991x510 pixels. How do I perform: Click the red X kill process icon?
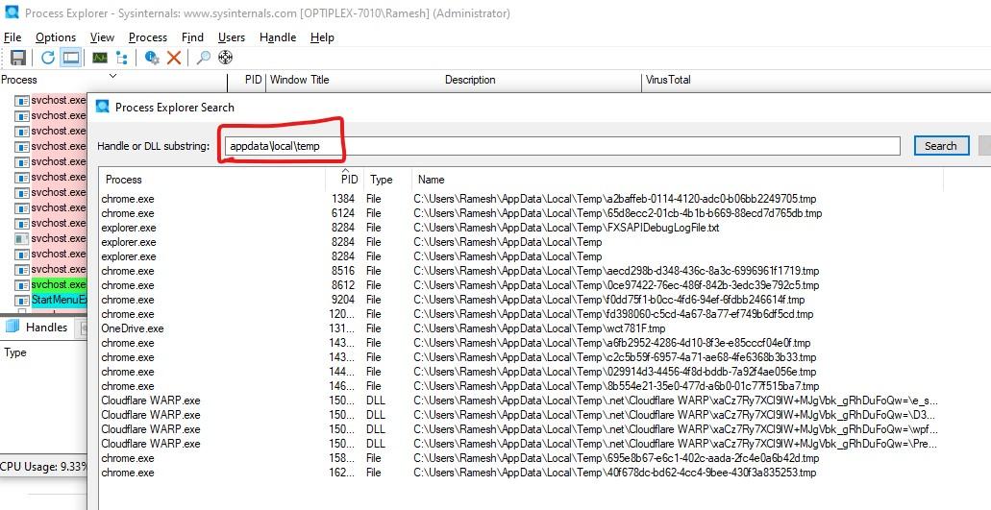(x=174, y=58)
